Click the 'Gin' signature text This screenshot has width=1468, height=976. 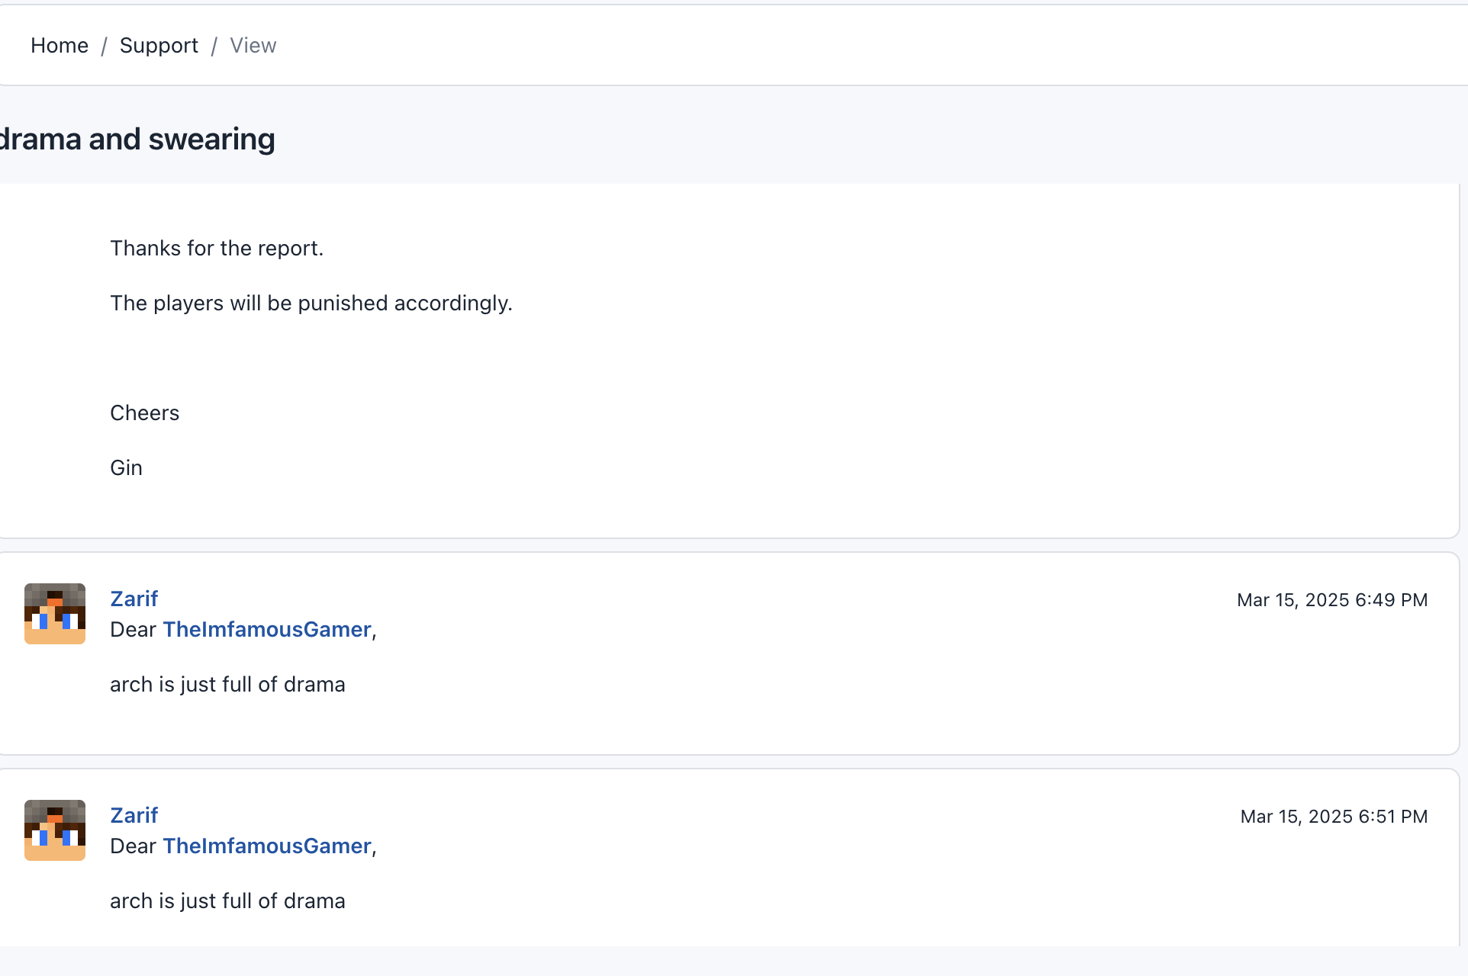pos(126,468)
